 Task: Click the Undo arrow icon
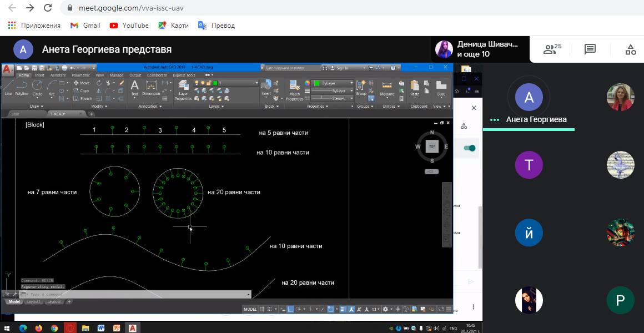point(73,68)
